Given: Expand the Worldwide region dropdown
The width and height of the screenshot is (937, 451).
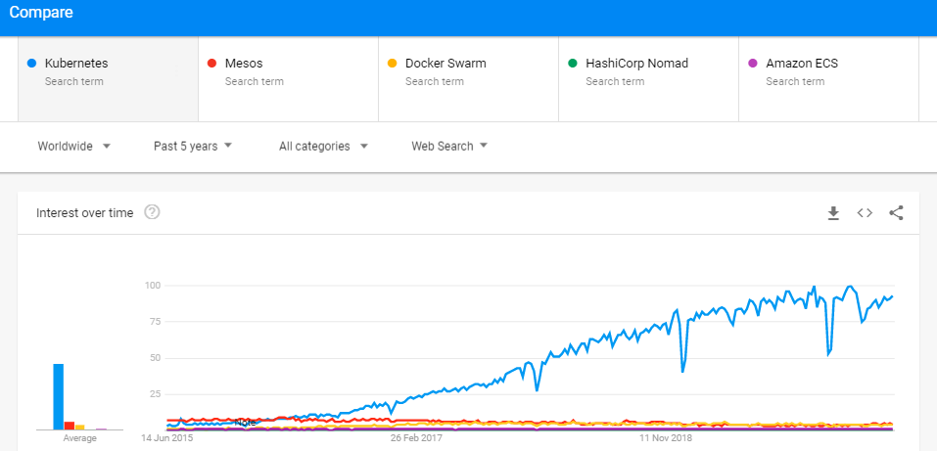Looking at the screenshot, I should [x=74, y=147].
